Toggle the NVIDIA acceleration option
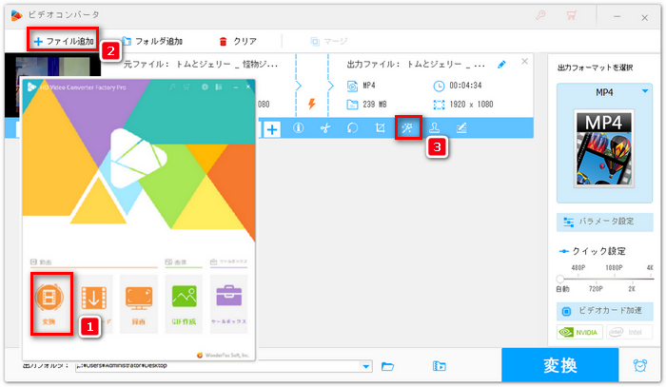The width and height of the screenshot is (666, 387). 579,333
